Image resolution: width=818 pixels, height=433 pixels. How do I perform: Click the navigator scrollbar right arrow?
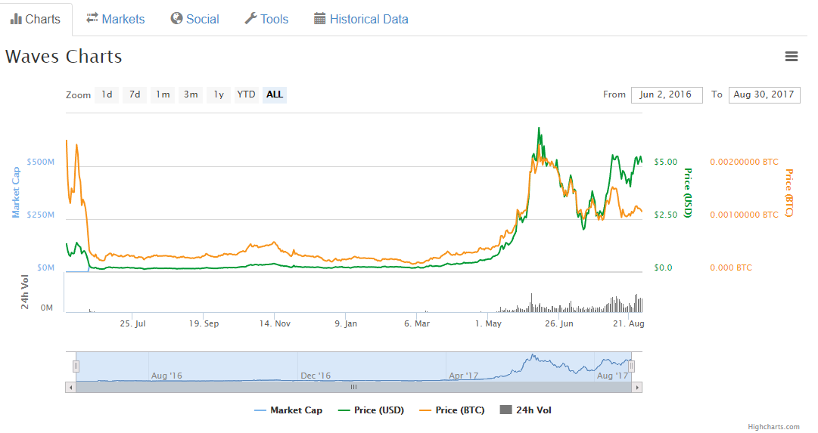tap(637, 387)
